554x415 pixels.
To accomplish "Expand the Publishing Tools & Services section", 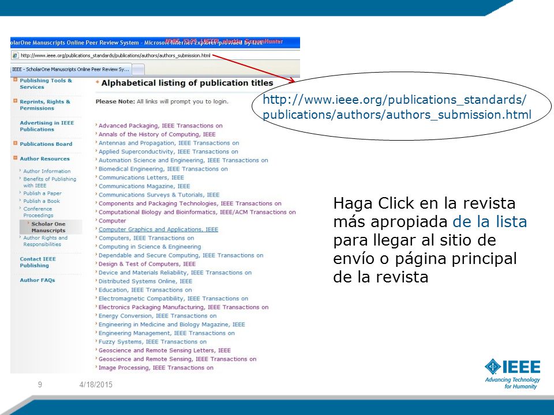I will click(x=15, y=80).
